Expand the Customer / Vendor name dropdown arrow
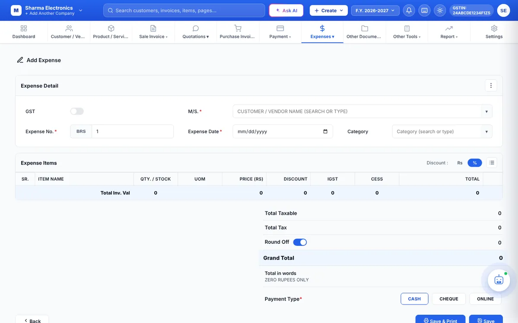The width and height of the screenshot is (518, 323). (486, 112)
